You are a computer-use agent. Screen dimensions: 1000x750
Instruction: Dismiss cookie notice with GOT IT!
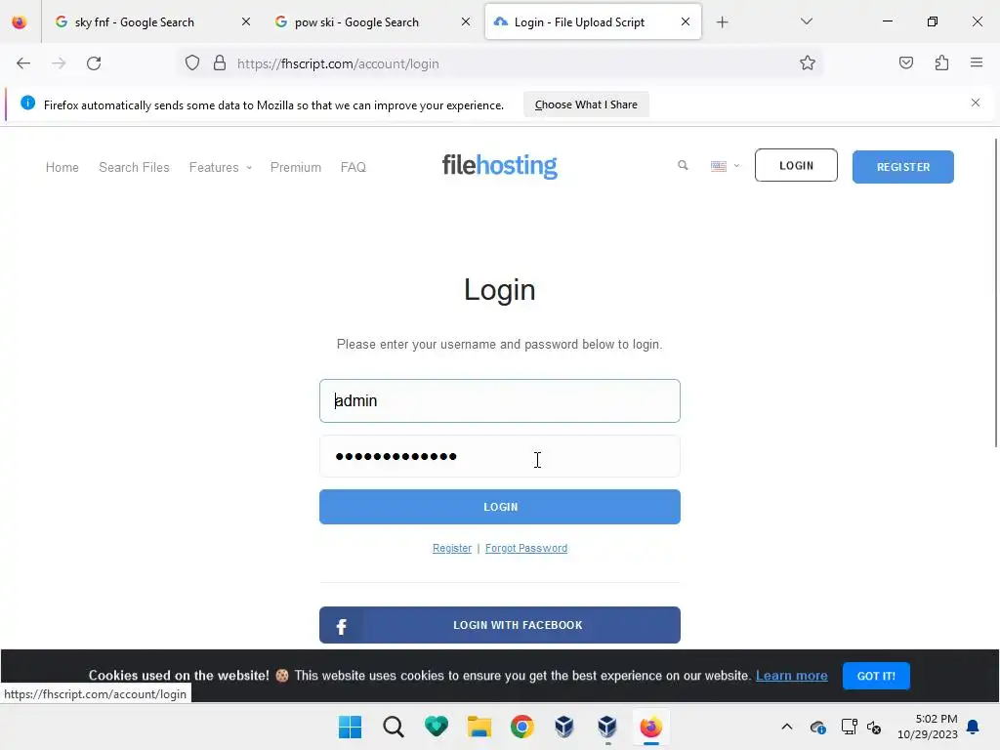coord(876,676)
